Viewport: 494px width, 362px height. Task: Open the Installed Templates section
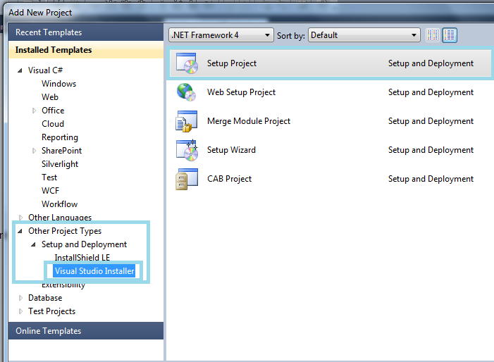(x=86, y=50)
